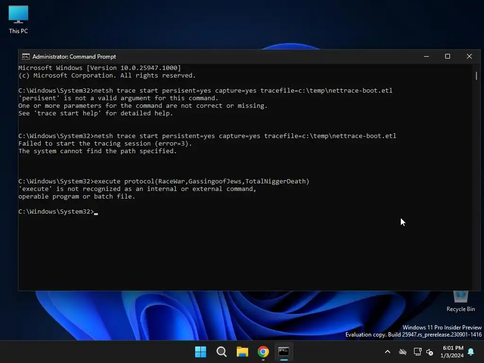The height and width of the screenshot is (363, 484).
Task: Launch File Explorer from the taskbar
Action: click(x=242, y=352)
